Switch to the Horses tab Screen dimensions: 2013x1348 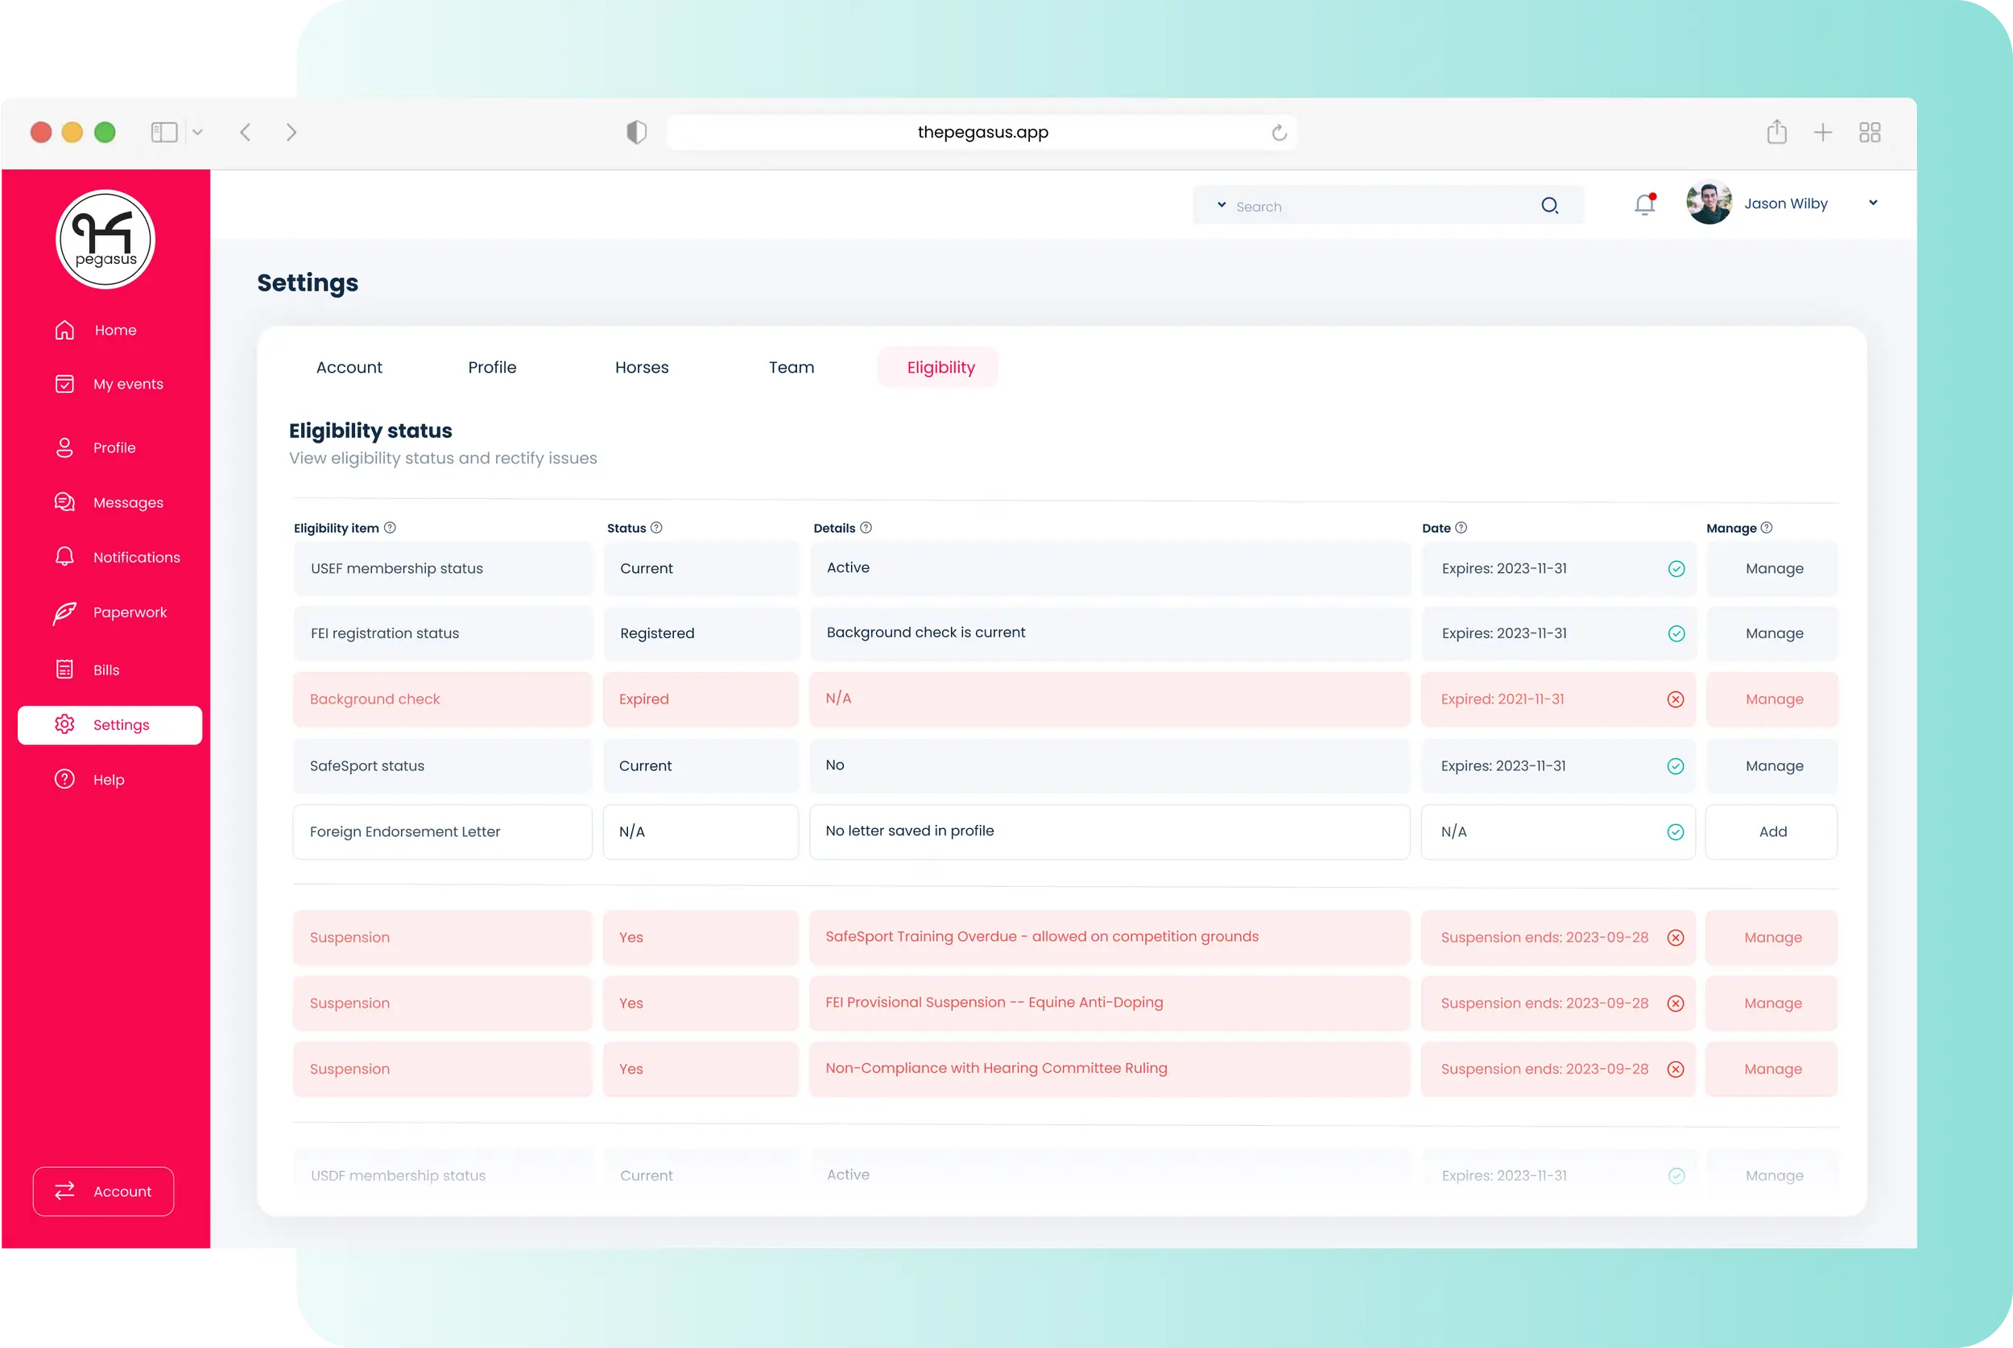point(642,367)
